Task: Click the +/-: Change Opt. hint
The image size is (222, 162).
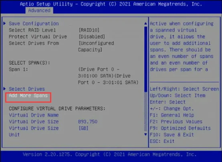Action: (172, 109)
